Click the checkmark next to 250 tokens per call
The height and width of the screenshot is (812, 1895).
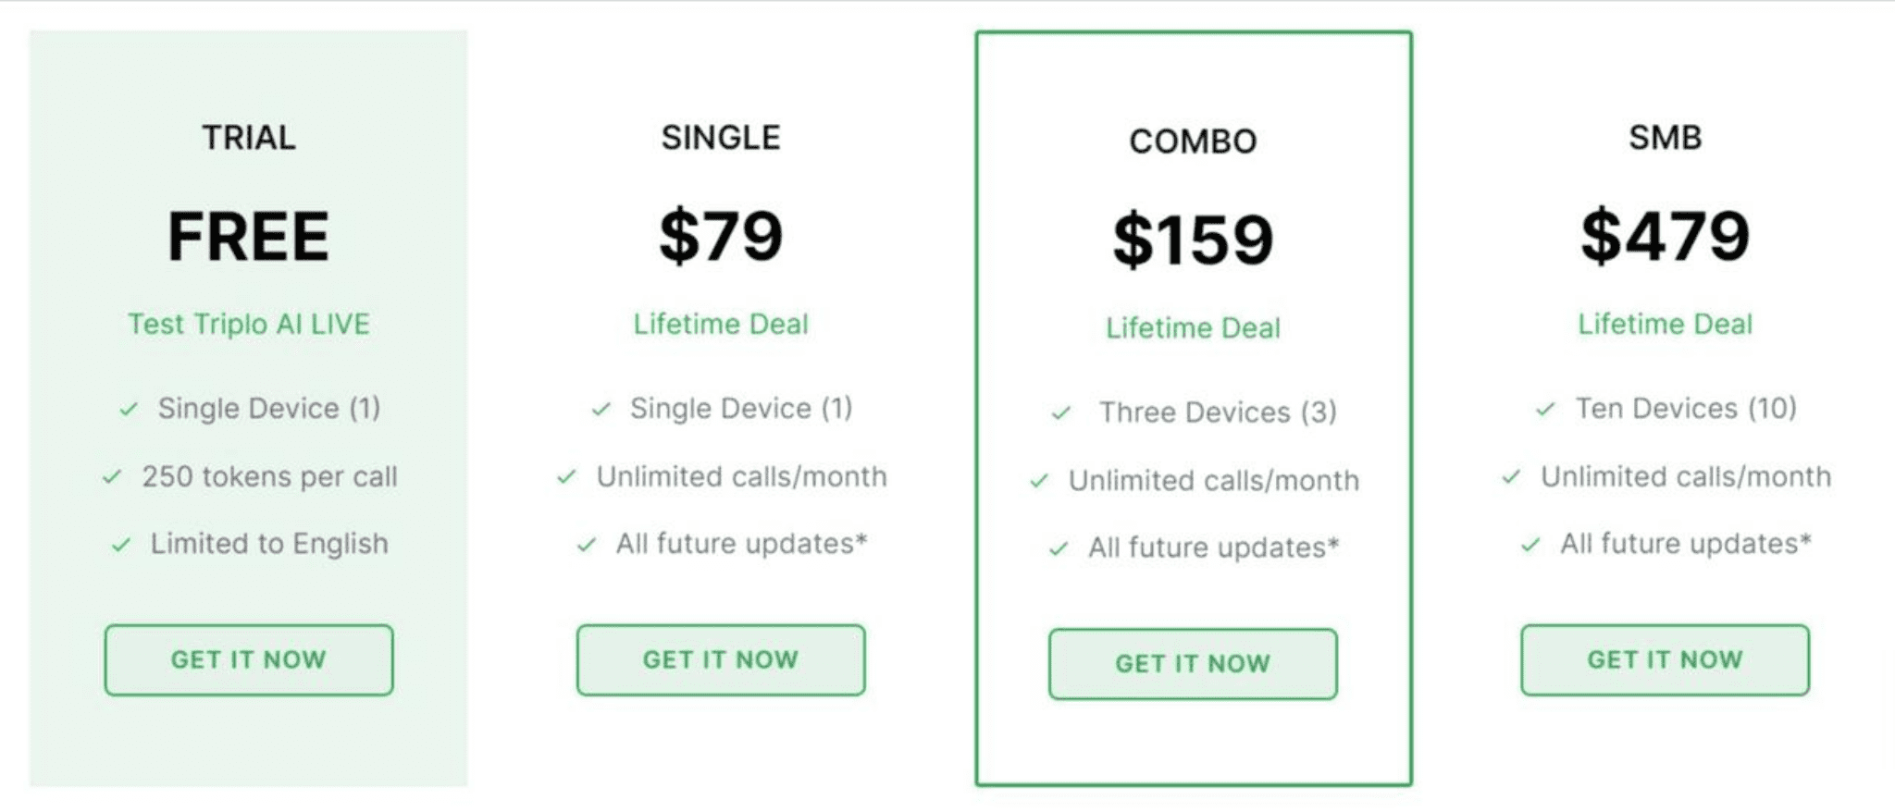pyautogui.click(x=112, y=477)
